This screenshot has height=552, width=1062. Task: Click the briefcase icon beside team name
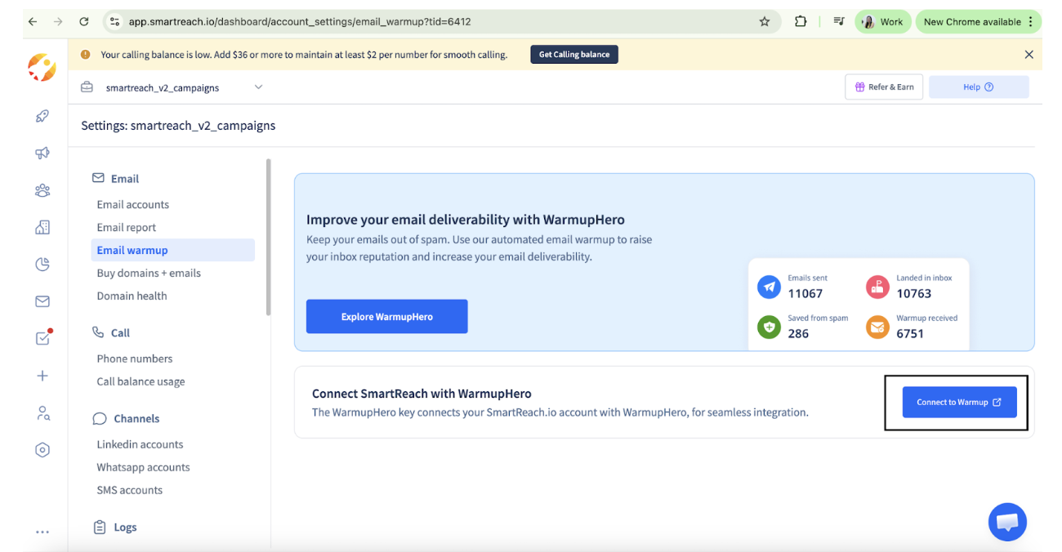87,87
